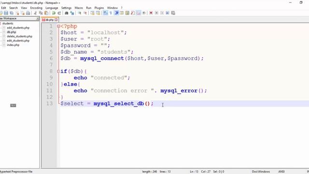Toggle the Word Wrap toolbar button

pyautogui.click(x=105, y=13)
